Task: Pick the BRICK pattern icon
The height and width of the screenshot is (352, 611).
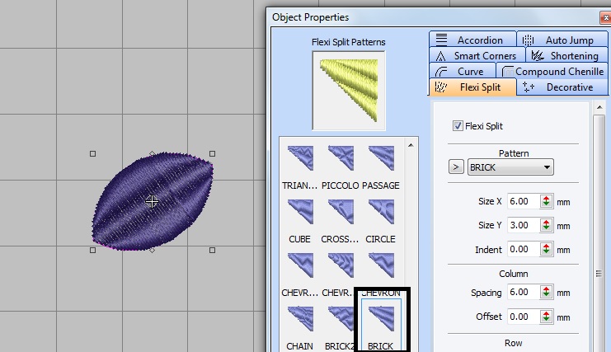Action: click(x=381, y=319)
